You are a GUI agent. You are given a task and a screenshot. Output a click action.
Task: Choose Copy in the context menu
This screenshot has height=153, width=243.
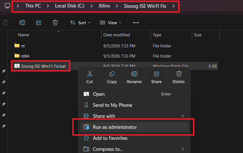click(112, 77)
